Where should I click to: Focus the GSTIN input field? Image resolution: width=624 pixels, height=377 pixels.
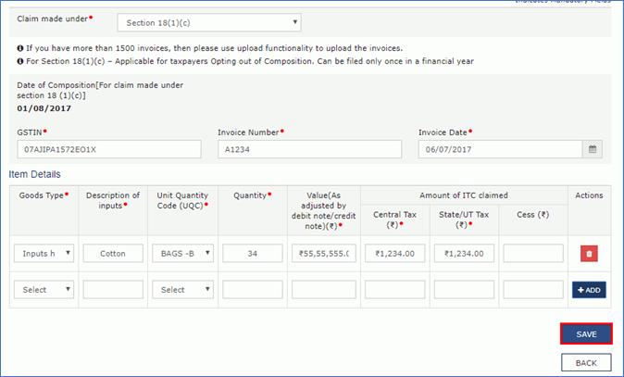(109, 149)
